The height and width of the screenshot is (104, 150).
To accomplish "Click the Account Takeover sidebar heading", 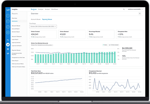I will tap(17, 36).
